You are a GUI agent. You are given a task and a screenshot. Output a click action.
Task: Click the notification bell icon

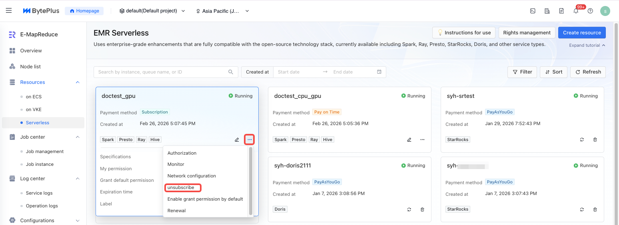point(576,11)
